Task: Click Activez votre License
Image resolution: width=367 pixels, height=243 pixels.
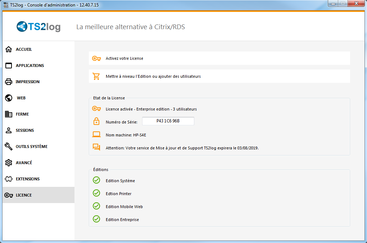Action: click(x=219, y=58)
